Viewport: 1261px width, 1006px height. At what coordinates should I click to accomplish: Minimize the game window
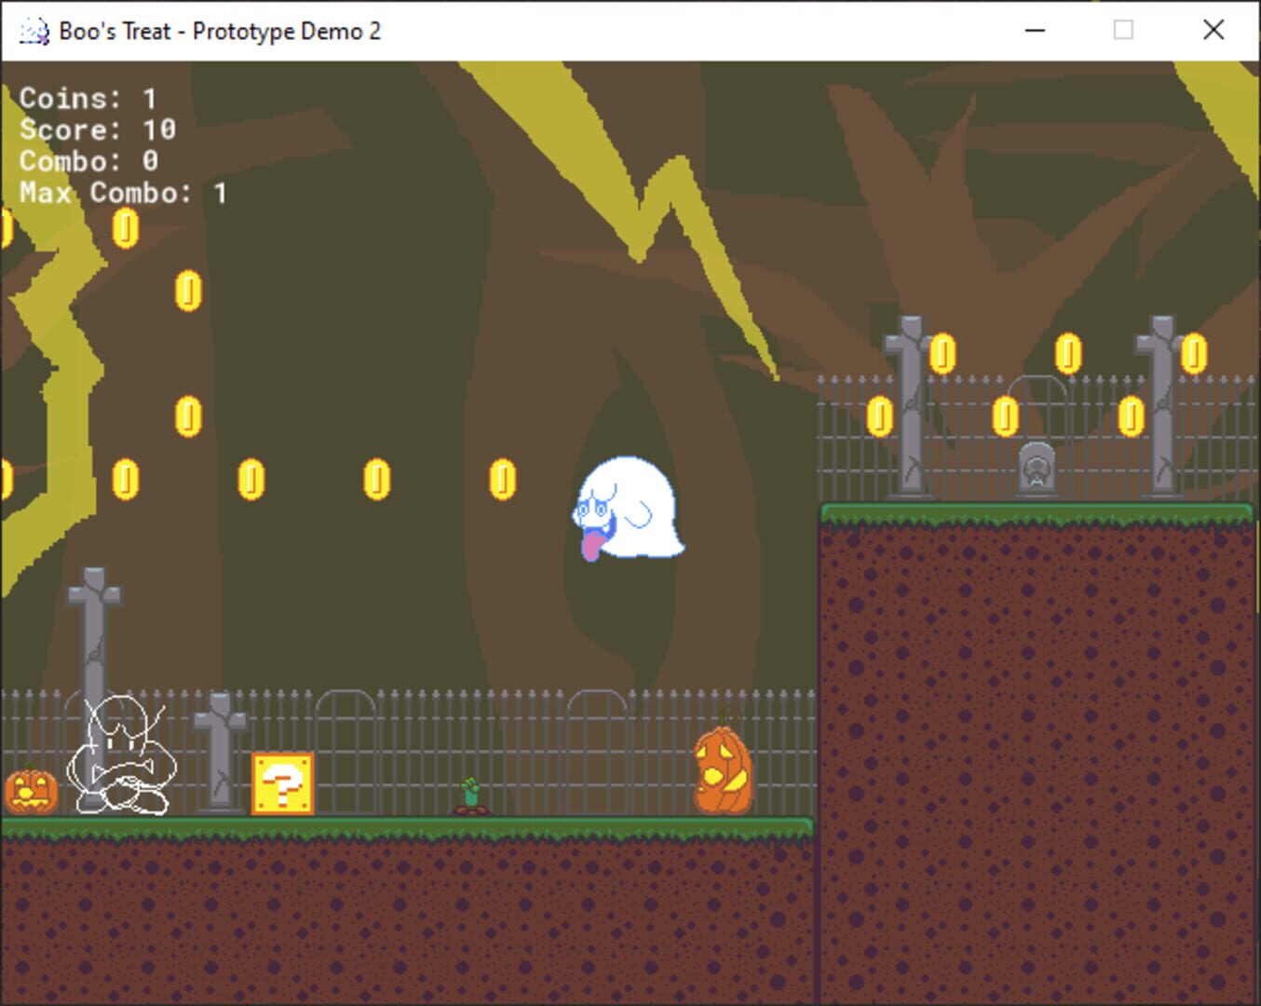coord(1035,31)
